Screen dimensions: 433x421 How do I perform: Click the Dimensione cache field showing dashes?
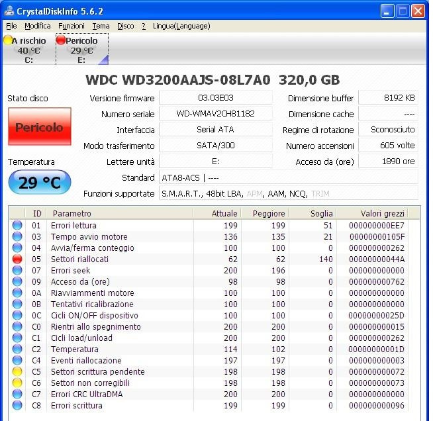coord(388,114)
